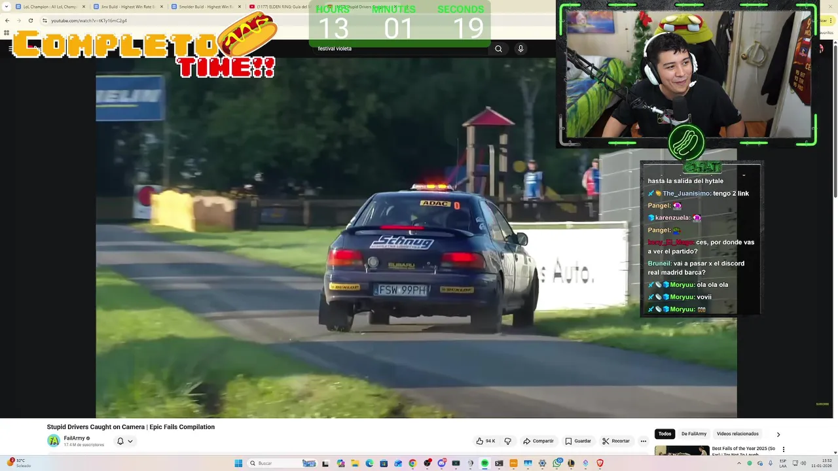
Task: Select the Todos filter chip
Action: [665, 434]
